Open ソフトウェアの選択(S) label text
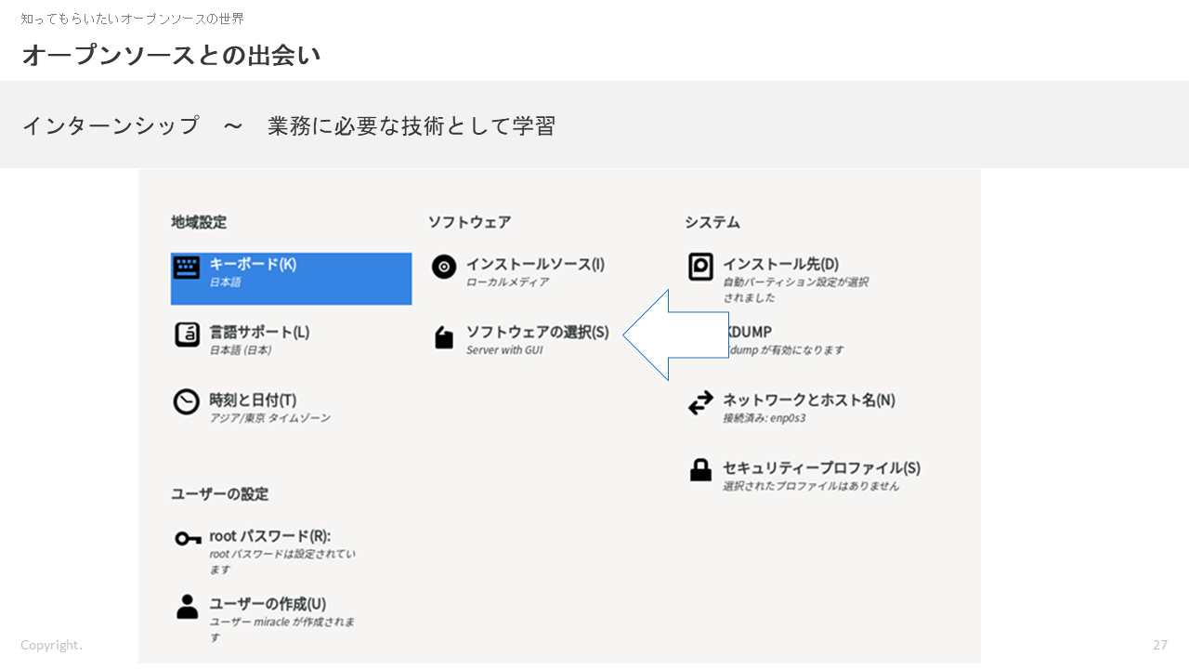 (x=537, y=332)
